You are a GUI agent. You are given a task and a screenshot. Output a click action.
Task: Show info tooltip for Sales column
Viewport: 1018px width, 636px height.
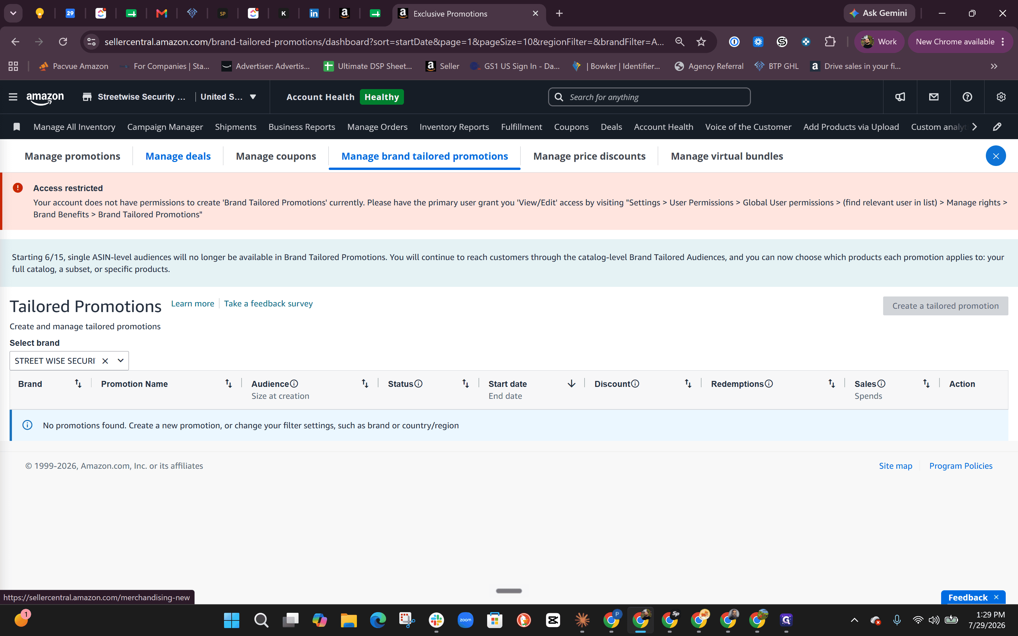(x=881, y=384)
